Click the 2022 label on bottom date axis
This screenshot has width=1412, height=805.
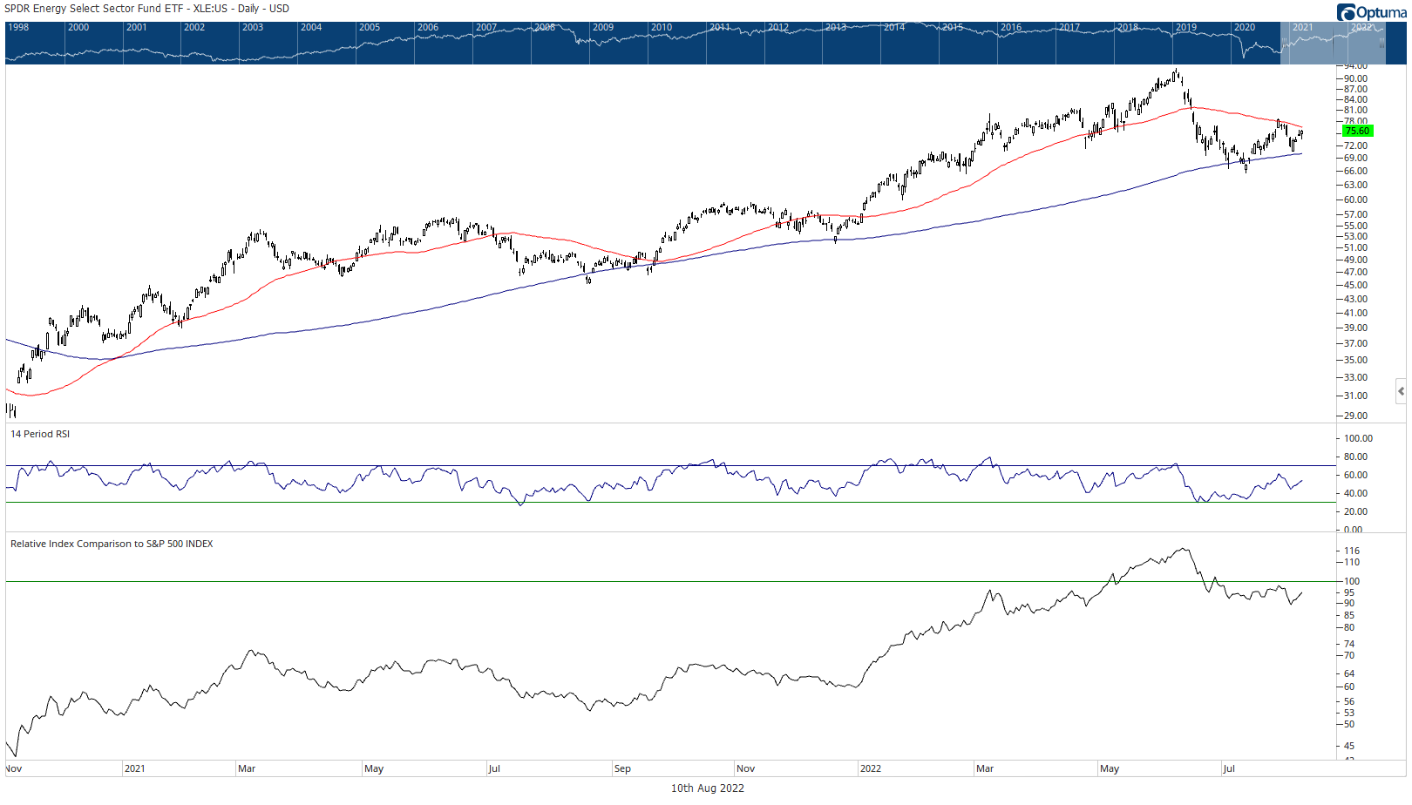click(871, 768)
